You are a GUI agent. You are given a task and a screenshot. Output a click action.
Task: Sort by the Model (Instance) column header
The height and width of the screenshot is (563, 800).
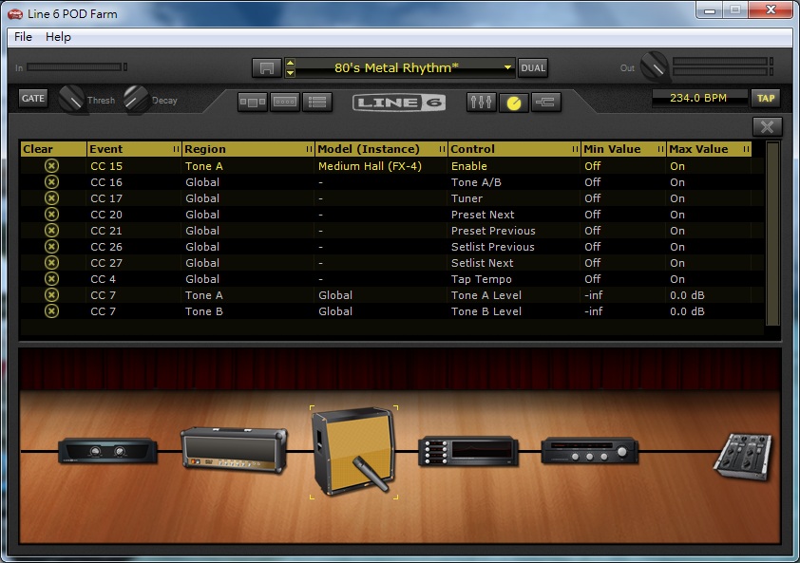click(x=381, y=149)
